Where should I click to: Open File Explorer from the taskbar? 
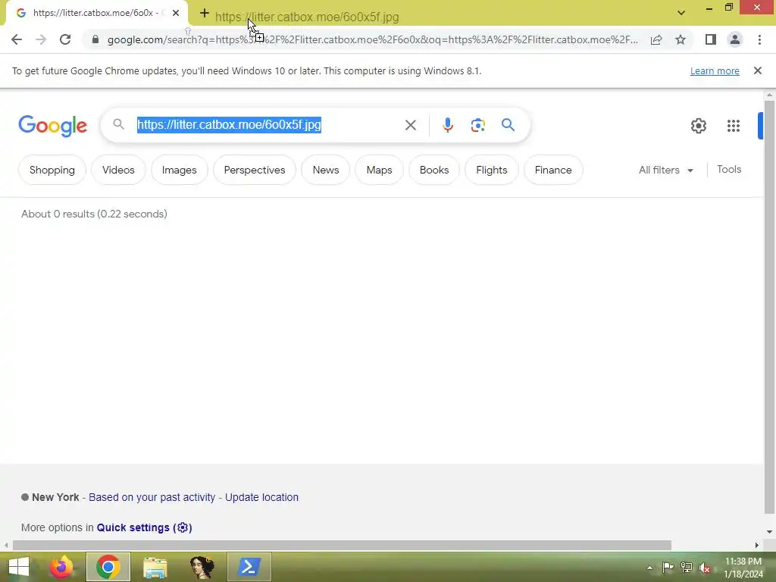pos(155,567)
